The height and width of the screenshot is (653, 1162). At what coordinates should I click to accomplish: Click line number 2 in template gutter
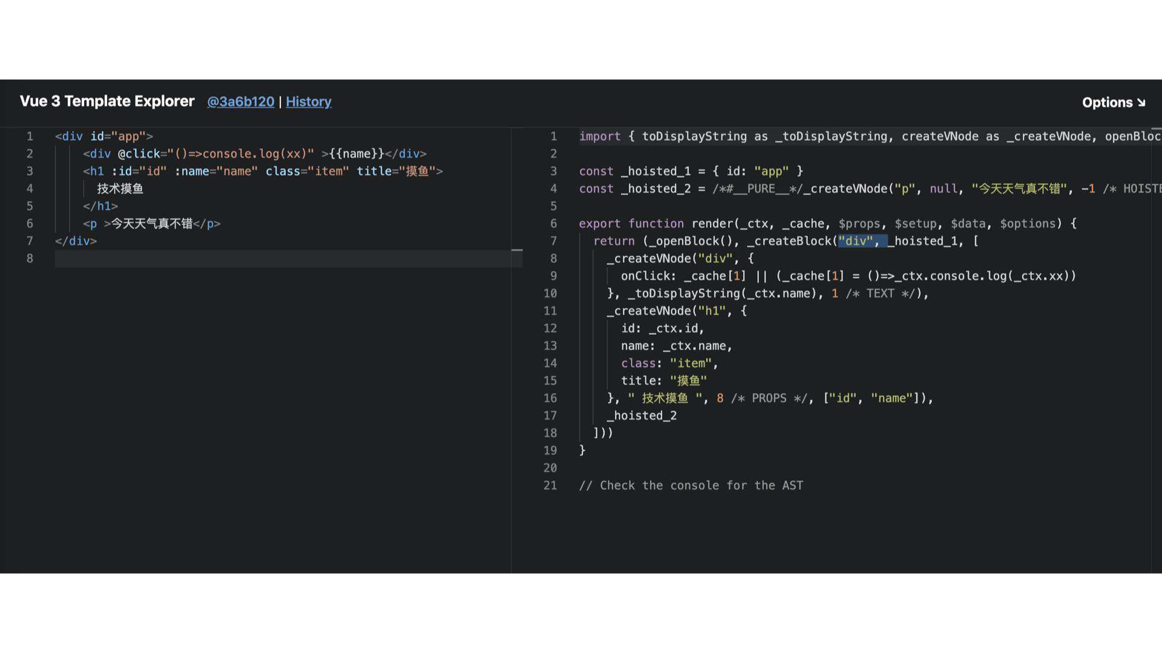click(x=30, y=154)
